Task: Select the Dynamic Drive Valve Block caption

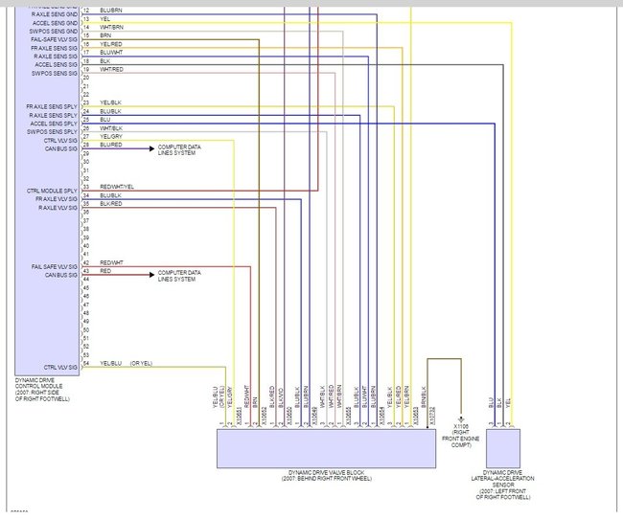Action: 326,476
